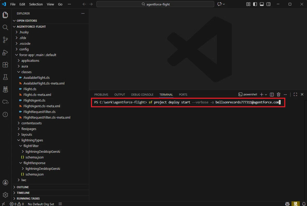Open the Source Control view
The height and width of the screenshot is (206, 307).
(5, 40)
